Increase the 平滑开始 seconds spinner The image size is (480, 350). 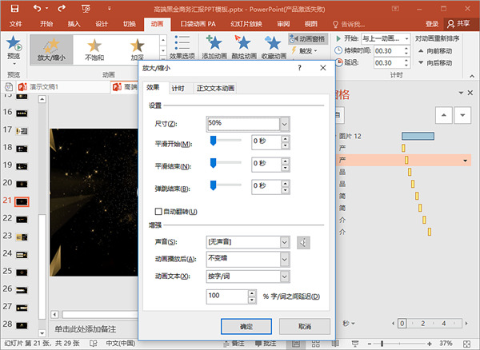click(x=286, y=139)
